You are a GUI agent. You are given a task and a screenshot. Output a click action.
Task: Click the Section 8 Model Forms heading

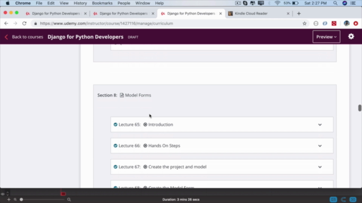124,95
